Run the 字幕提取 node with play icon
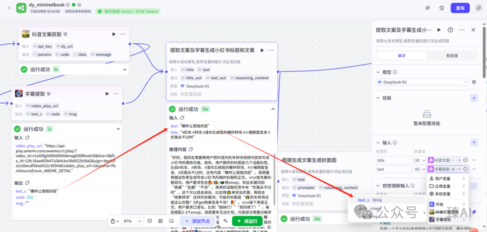Screen dimensions: 487x232 point(107,94)
